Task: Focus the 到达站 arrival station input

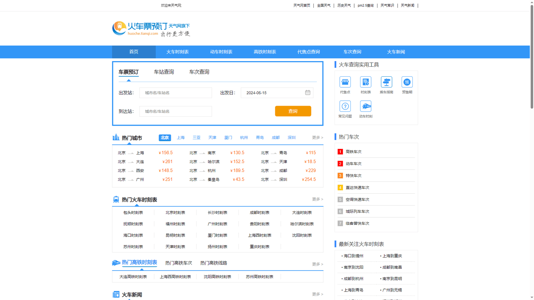Action: [x=175, y=111]
